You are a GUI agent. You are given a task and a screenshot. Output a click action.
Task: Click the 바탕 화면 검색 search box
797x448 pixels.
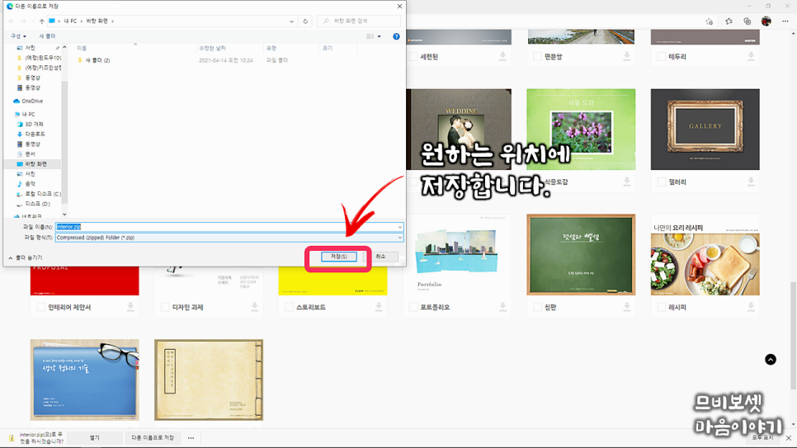coord(359,21)
